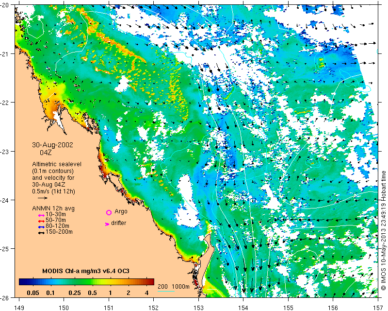The width and height of the screenshot is (388, 311).
Task: Click the '80-120m' depth label
Action: point(57,226)
